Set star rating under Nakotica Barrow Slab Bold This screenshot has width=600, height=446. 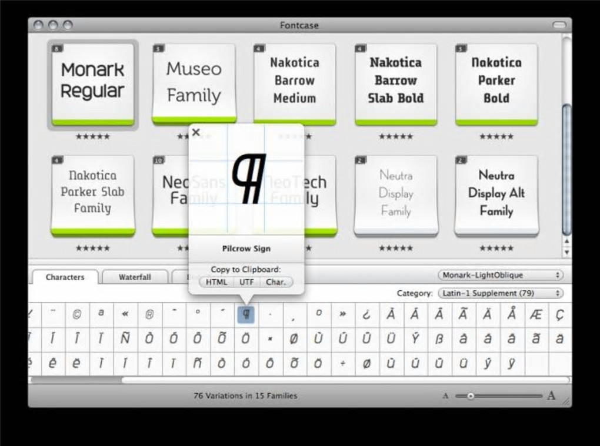coord(396,136)
